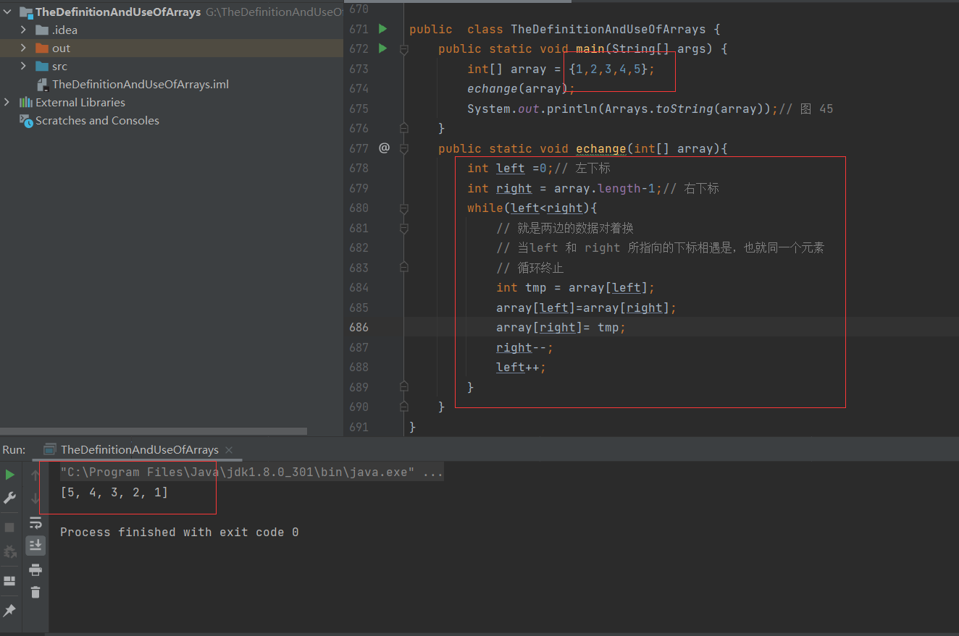Image resolution: width=959 pixels, height=636 pixels.
Task: Expand the out folder chevron
Action: tap(23, 48)
